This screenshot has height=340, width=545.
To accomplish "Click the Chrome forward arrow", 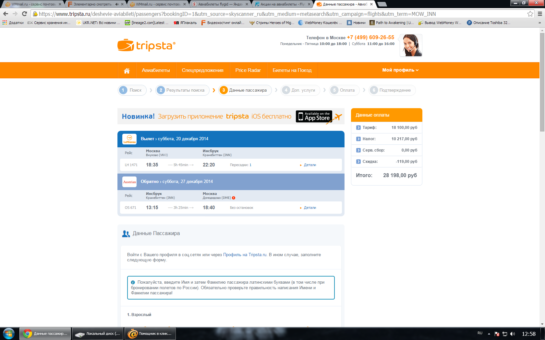I will coord(15,14).
